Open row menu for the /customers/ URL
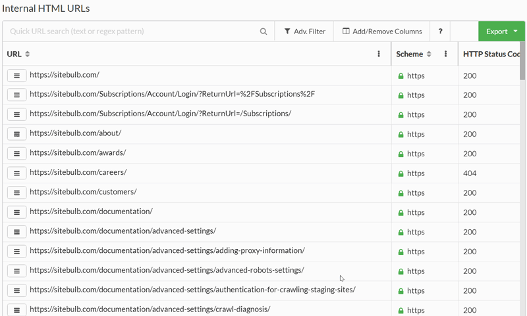The image size is (527, 316). (17, 193)
